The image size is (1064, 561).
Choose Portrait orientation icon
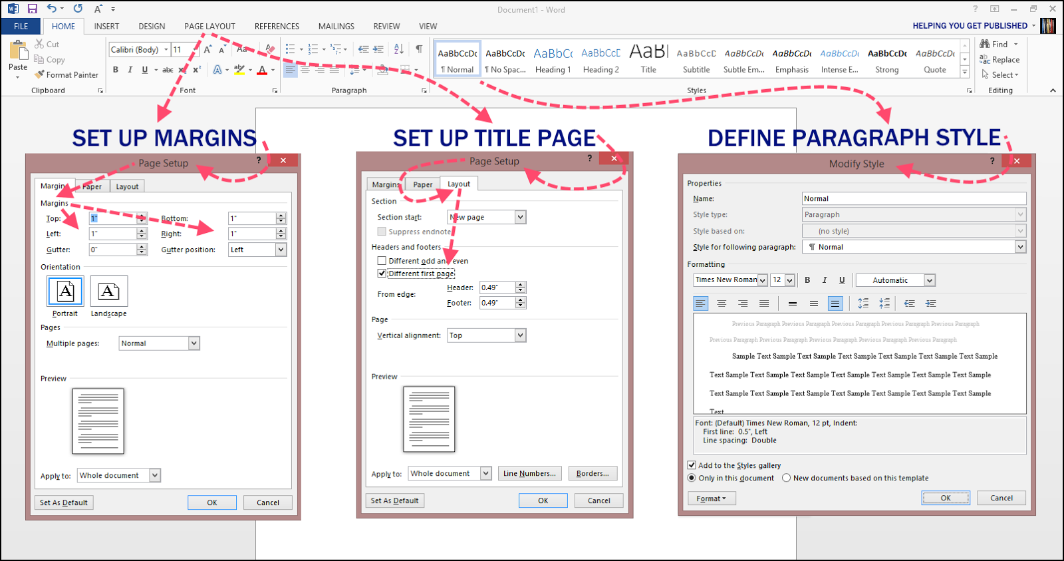coord(65,291)
